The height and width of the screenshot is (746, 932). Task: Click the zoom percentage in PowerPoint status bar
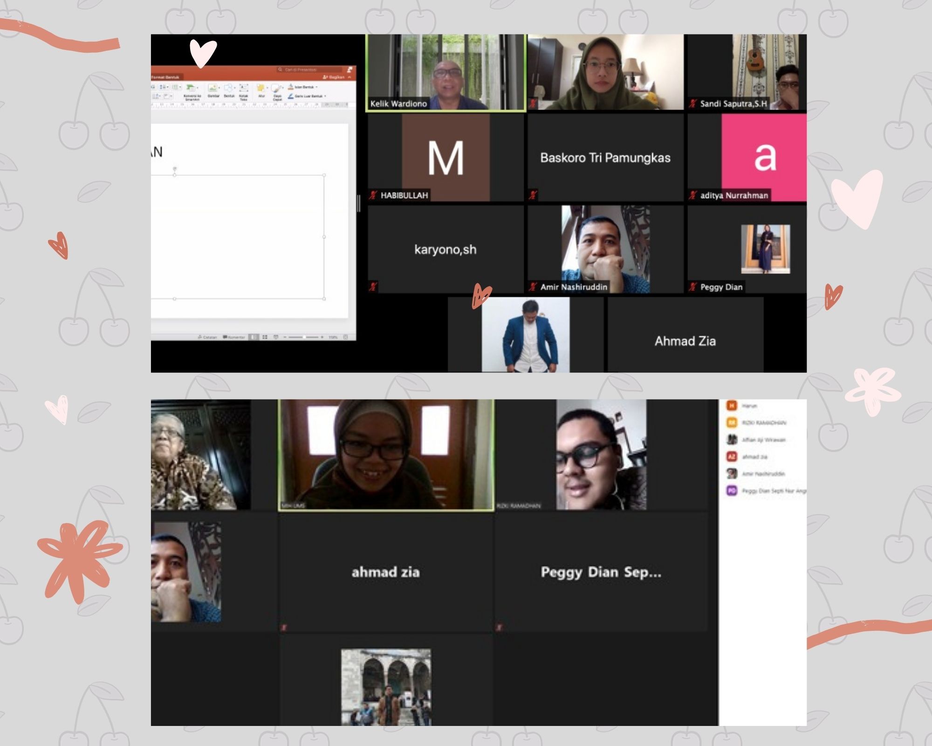click(x=333, y=337)
